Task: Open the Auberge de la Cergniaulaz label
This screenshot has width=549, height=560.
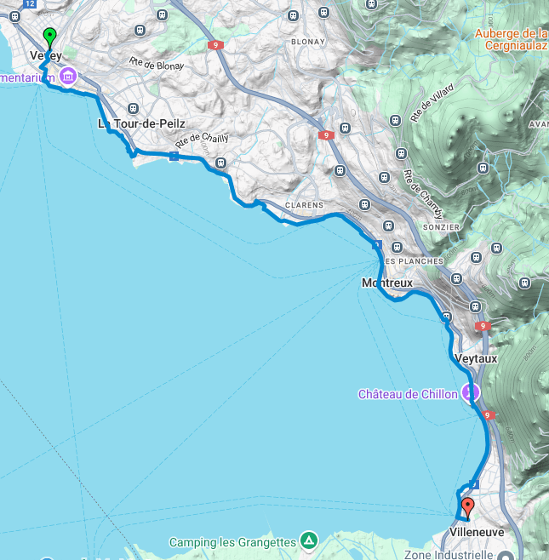Action: coord(512,39)
